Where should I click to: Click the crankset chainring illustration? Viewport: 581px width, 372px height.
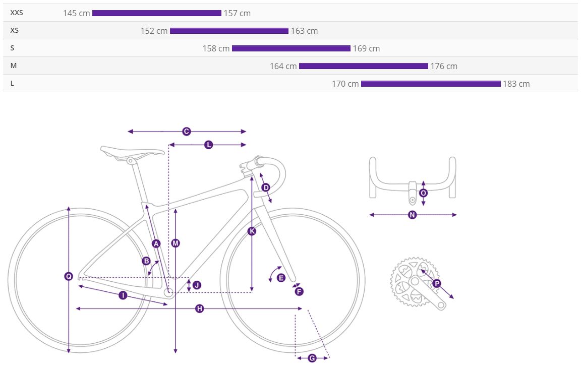pyautogui.click(x=409, y=281)
